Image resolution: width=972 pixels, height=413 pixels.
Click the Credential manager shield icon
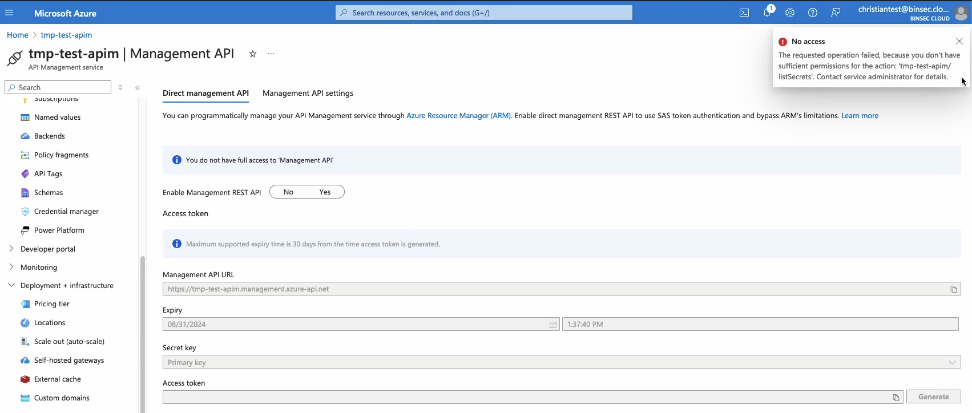click(x=25, y=212)
